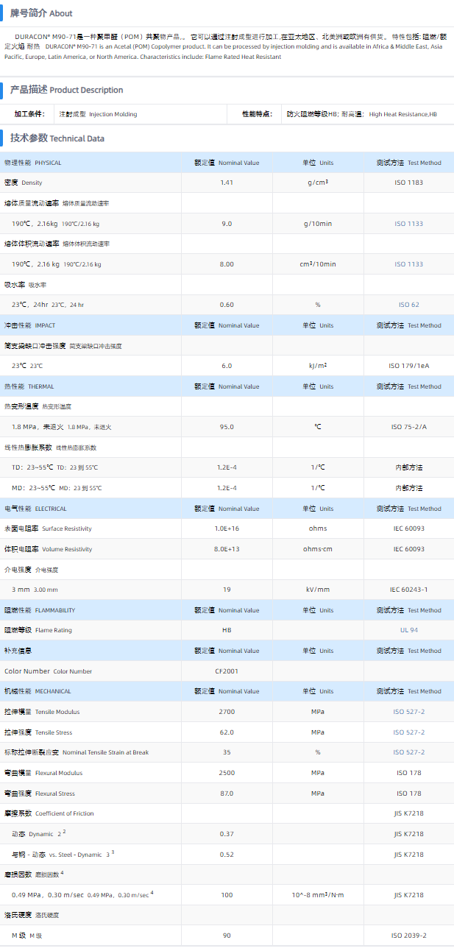Click the 'Technical Data' section heading

[x=57, y=138]
